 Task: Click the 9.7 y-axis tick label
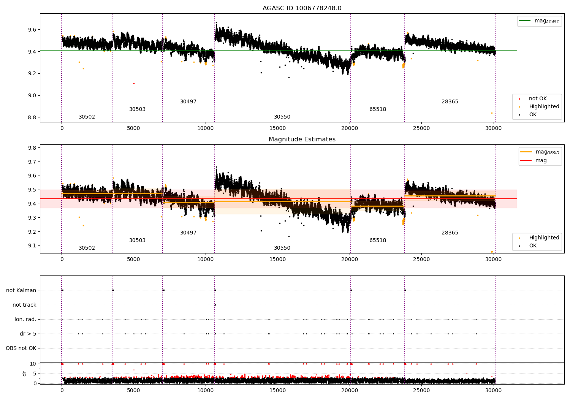point(32,162)
